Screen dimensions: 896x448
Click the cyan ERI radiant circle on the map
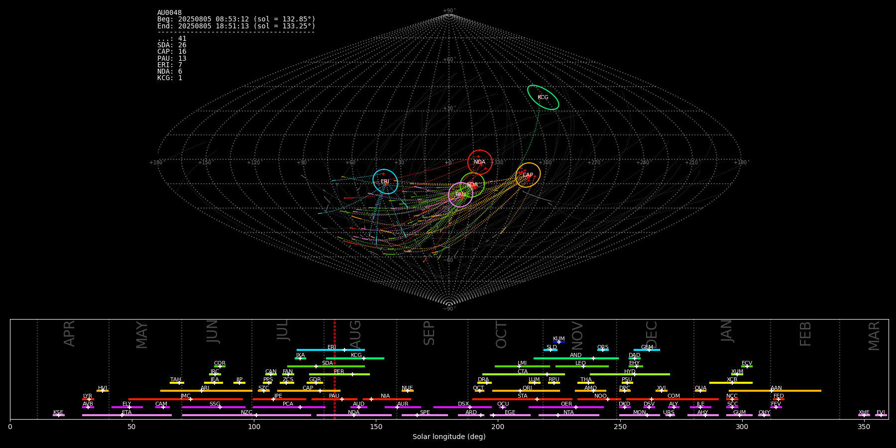click(x=385, y=182)
